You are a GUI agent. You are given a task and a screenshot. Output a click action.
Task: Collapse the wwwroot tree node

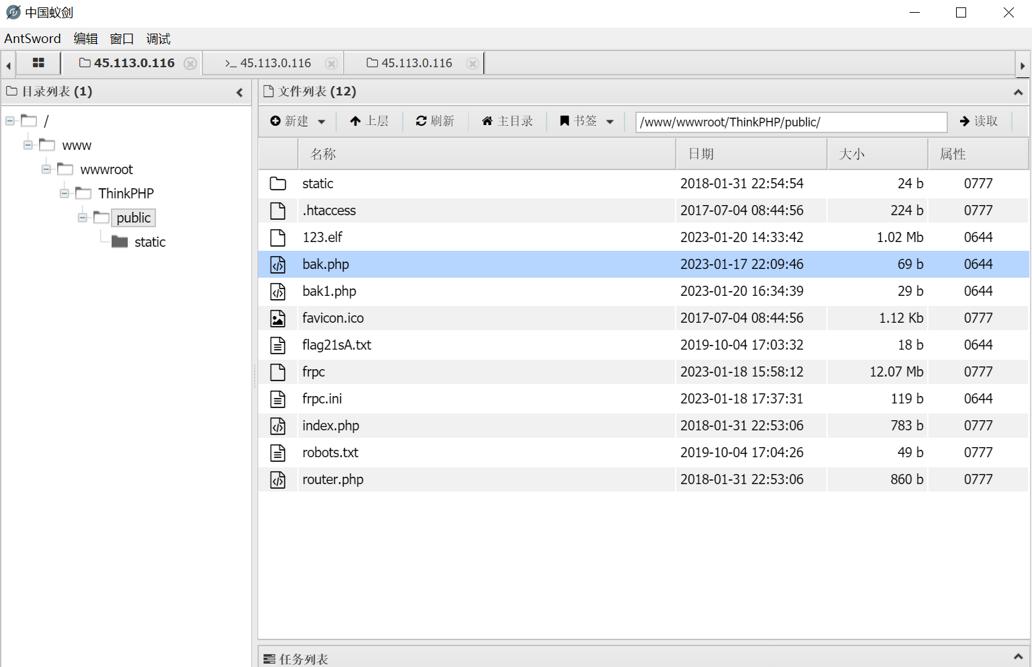pyautogui.click(x=46, y=169)
